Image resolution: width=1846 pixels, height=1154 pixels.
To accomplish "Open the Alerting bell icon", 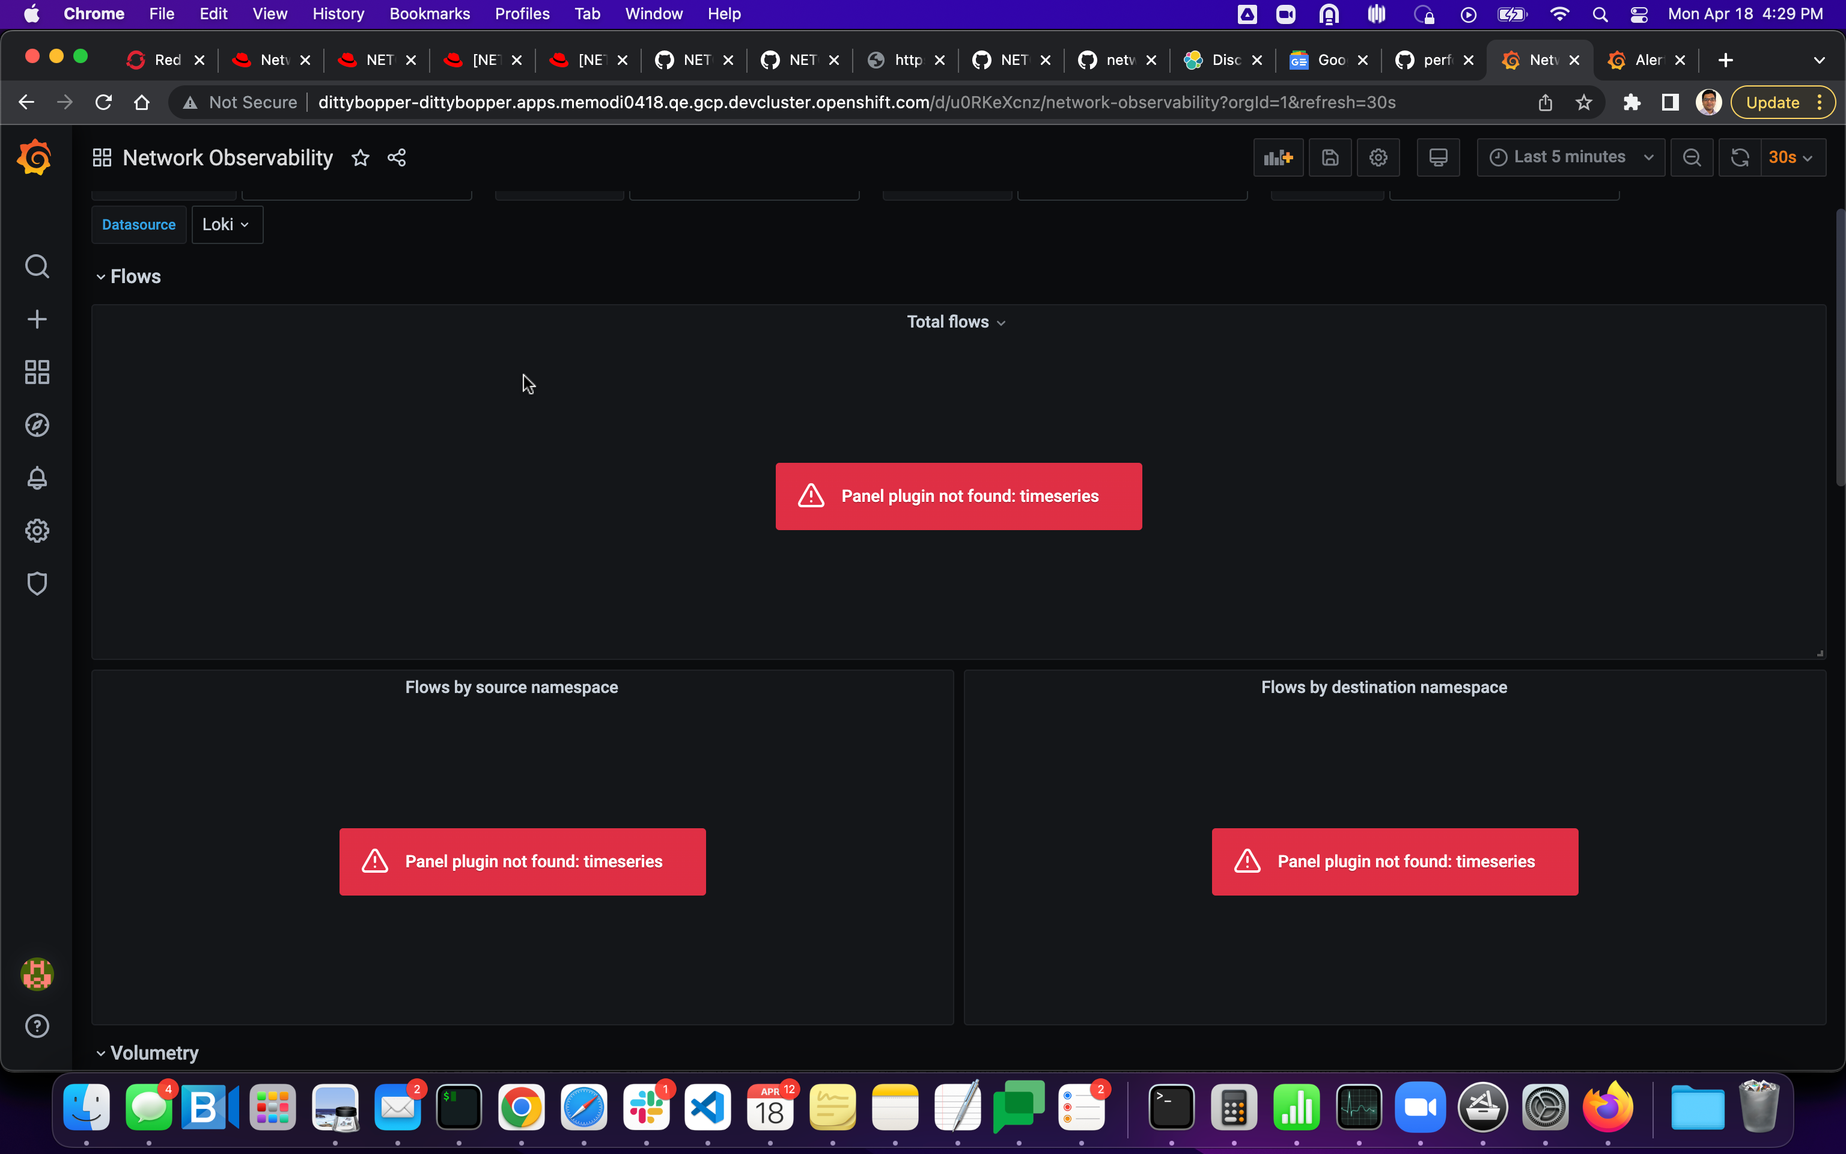I will [x=37, y=478].
